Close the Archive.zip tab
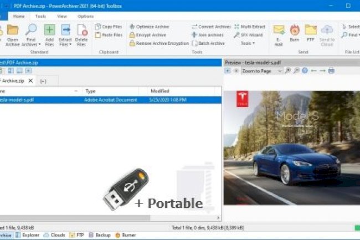This screenshot has width=360, height=240. [x=30, y=81]
